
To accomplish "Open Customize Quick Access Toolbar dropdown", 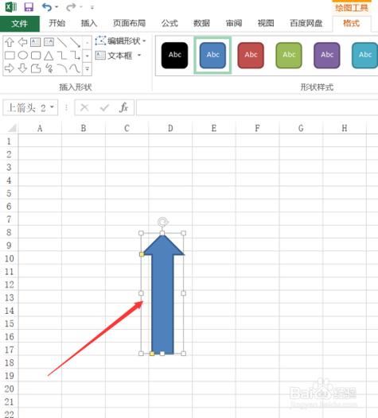I will [92, 8].
